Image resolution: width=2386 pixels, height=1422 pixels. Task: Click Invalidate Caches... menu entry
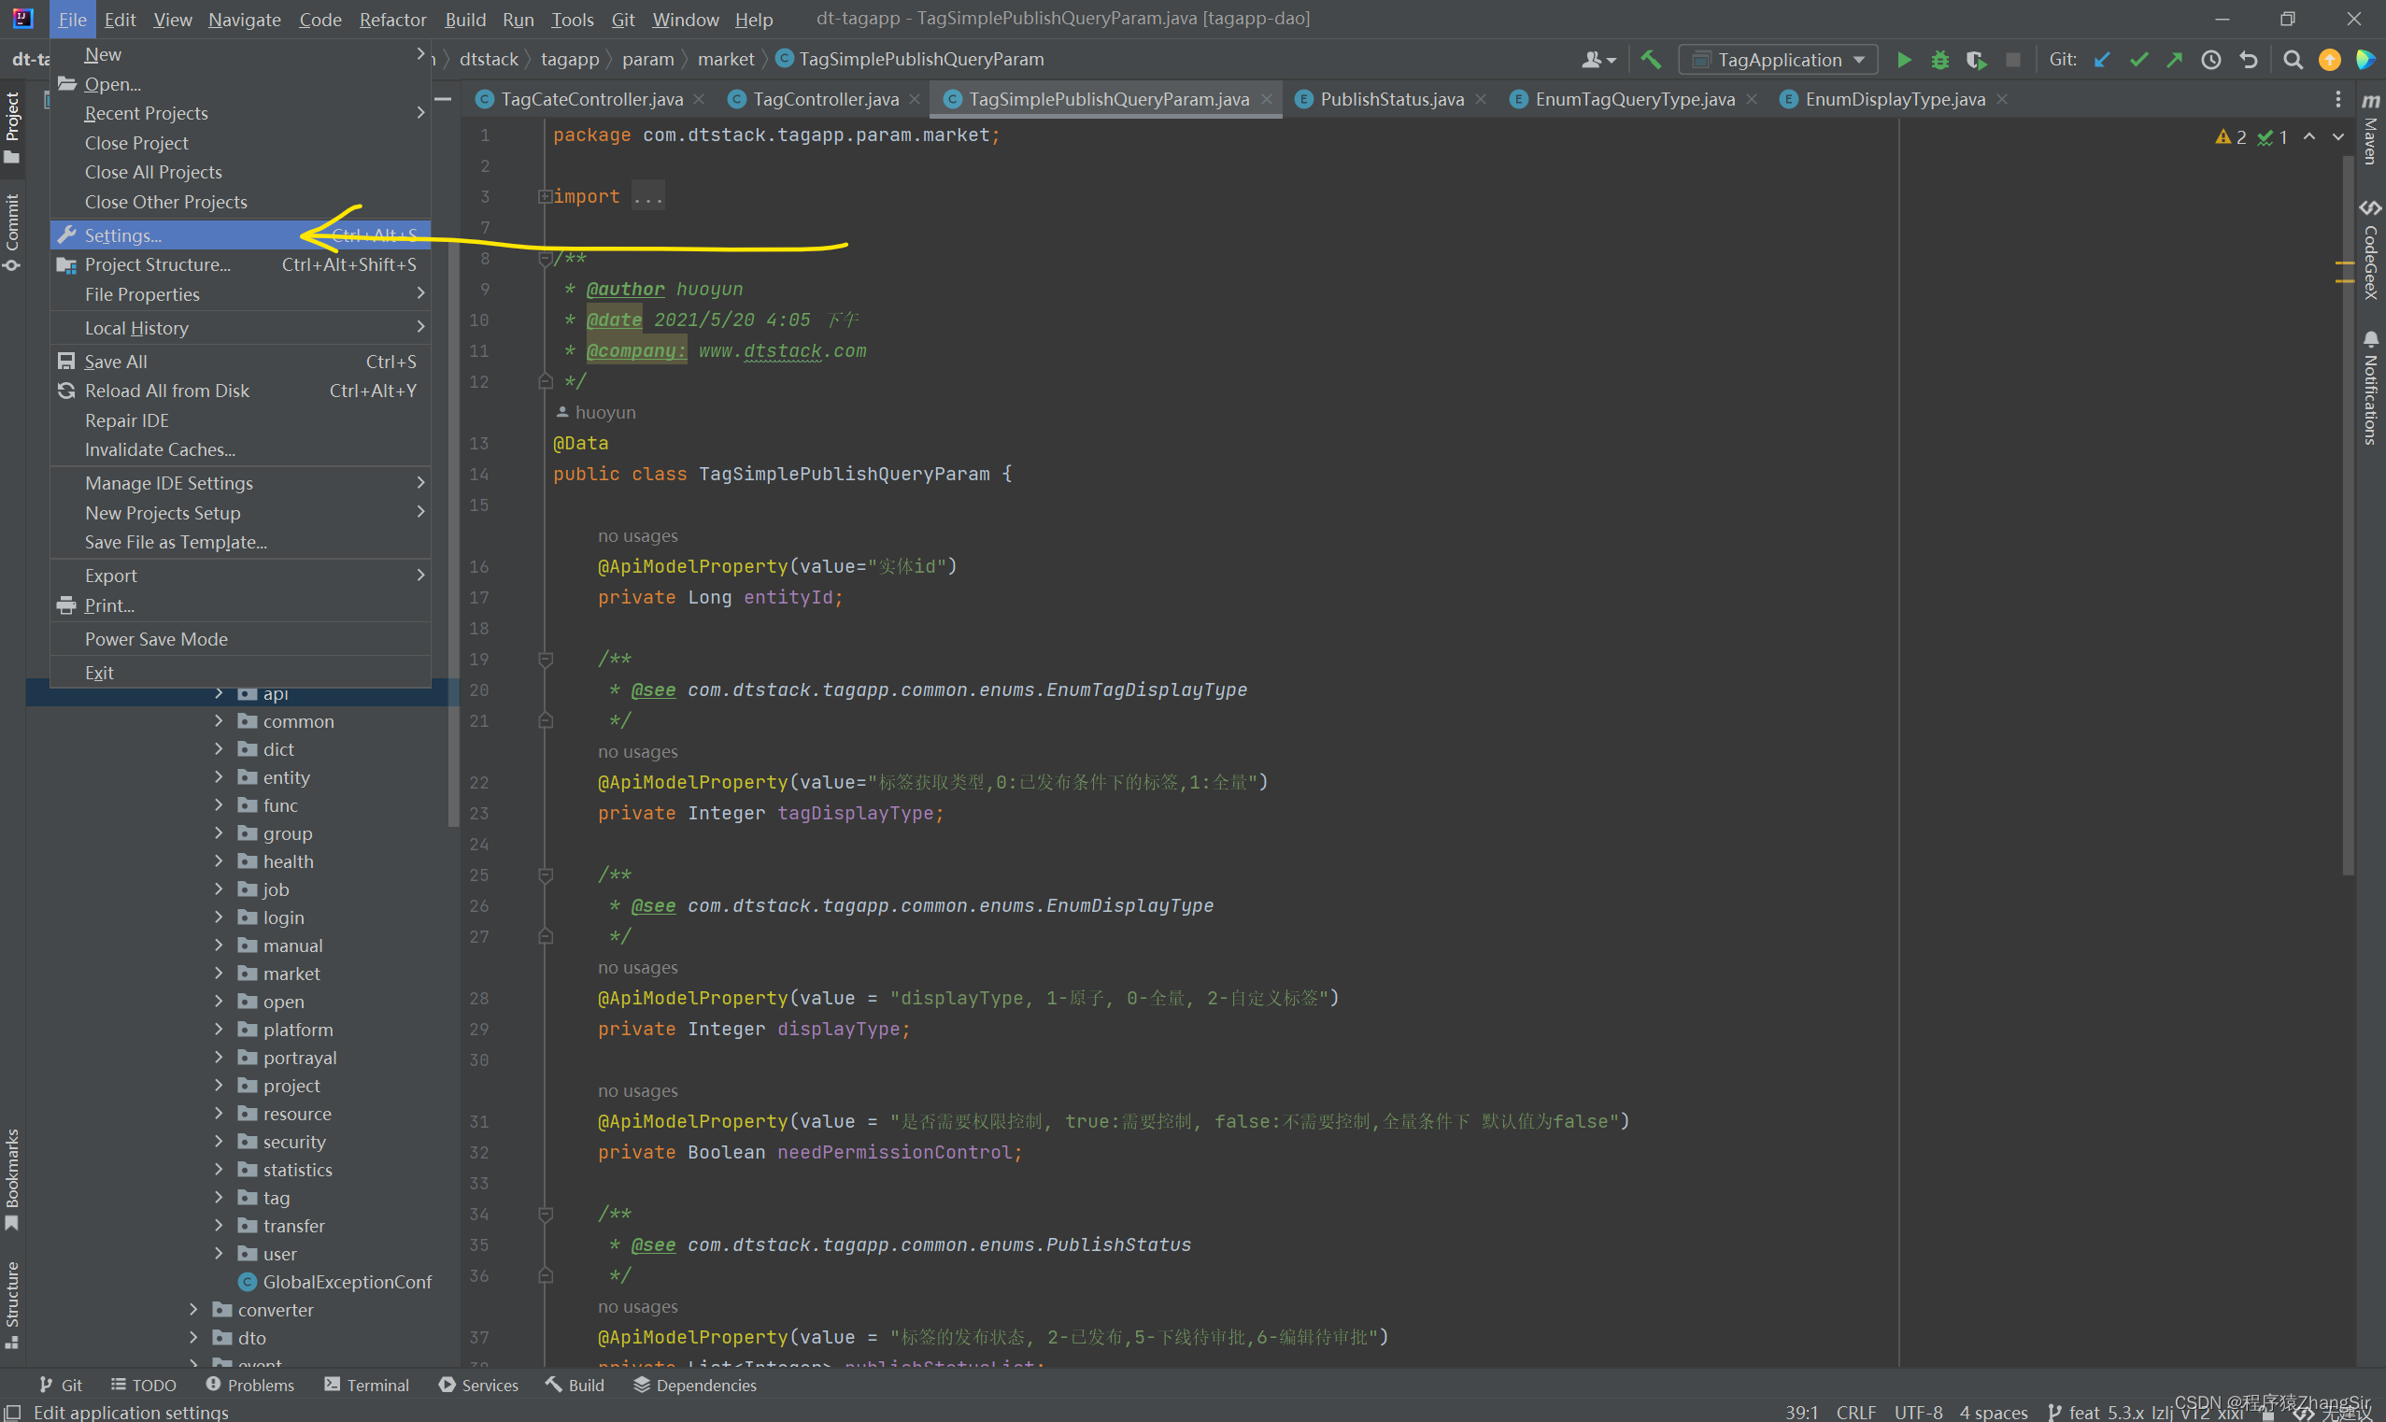pyautogui.click(x=240, y=449)
